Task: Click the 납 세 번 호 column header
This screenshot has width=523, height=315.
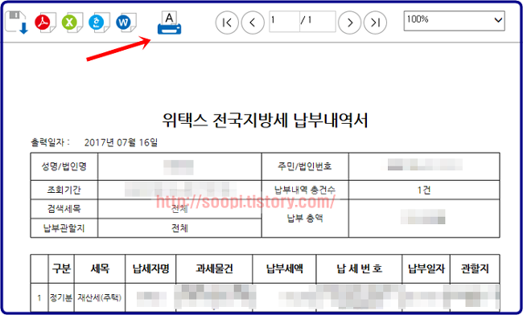Action: coord(359,268)
